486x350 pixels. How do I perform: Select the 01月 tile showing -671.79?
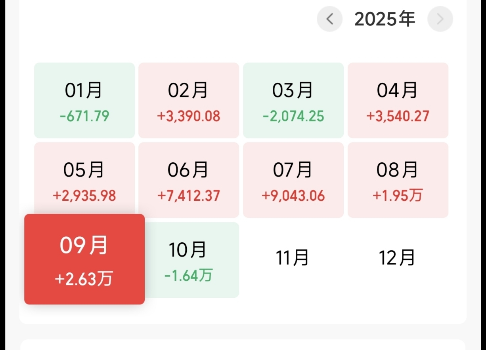pyautogui.click(x=84, y=100)
